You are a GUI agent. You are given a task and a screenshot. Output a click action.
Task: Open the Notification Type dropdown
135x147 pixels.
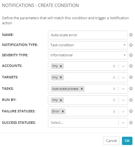88,45
